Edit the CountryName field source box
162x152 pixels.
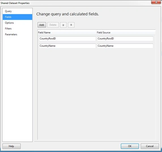coord(125,46)
